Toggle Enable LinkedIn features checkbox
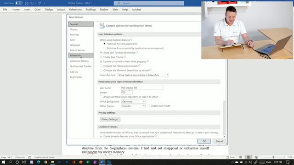 pos(101,137)
